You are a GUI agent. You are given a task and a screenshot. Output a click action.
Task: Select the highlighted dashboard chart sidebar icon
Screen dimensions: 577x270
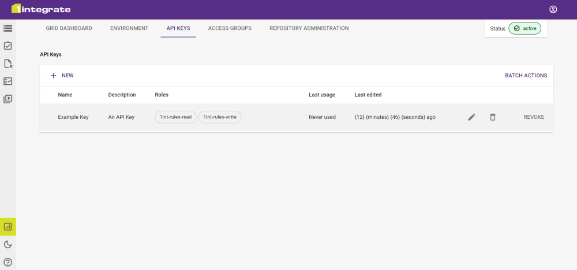tap(8, 227)
